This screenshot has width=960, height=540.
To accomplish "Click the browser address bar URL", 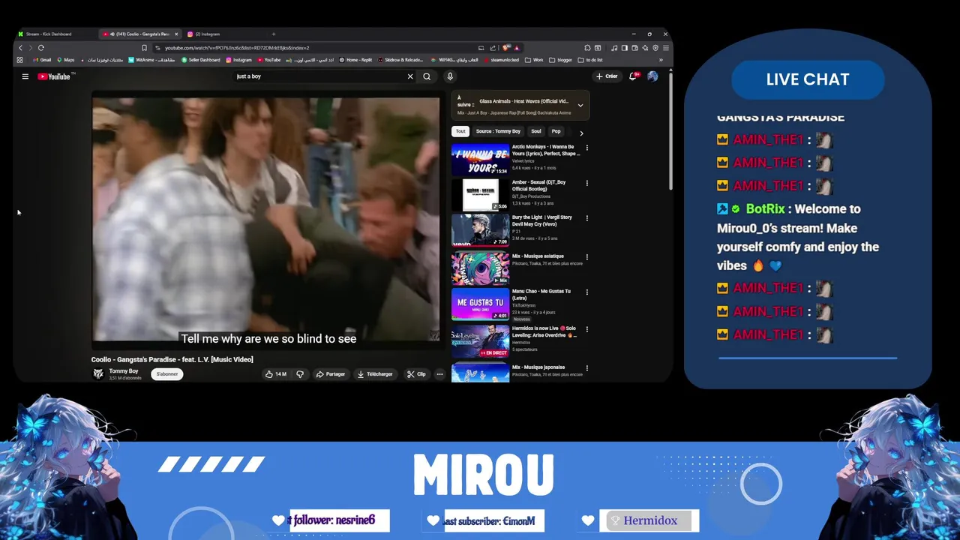I will pos(236,48).
